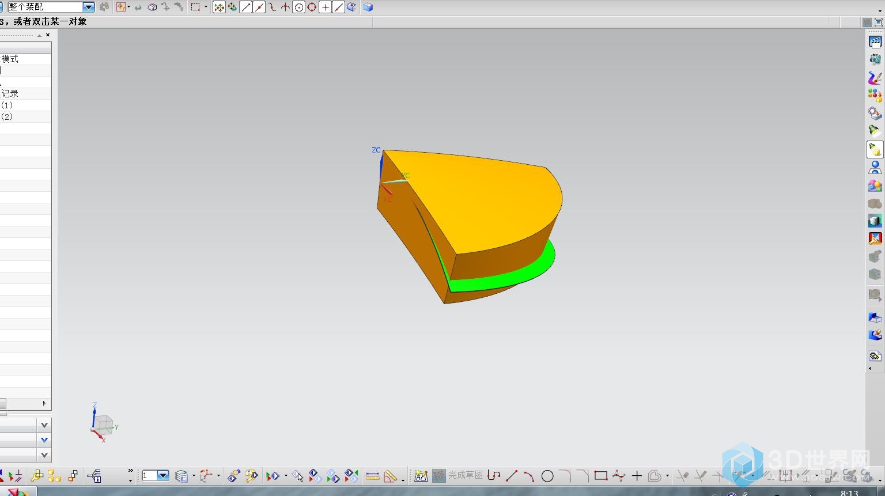885x496 pixels.
Task: Select the (2) row in navigator
Action: point(25,116)
